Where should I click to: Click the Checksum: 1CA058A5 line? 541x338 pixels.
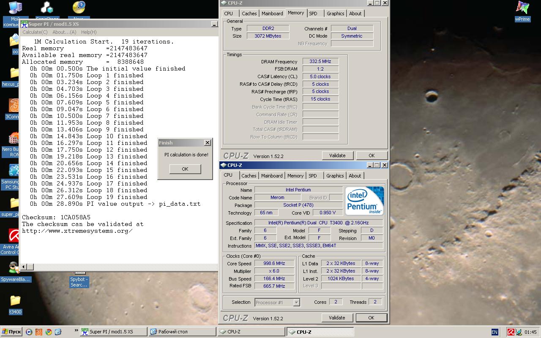(56, 217)
